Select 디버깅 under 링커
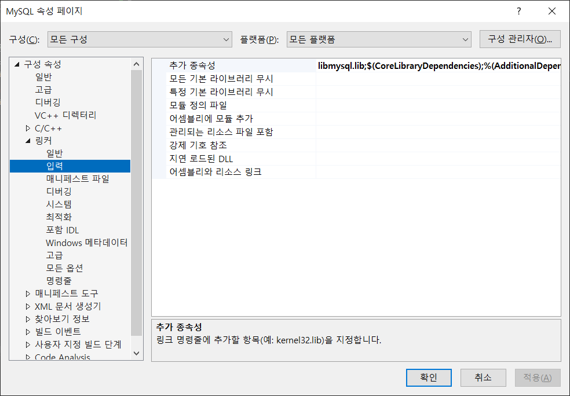Image resolution: width=570 pixels, height=396 pixels. pos(59,192)
